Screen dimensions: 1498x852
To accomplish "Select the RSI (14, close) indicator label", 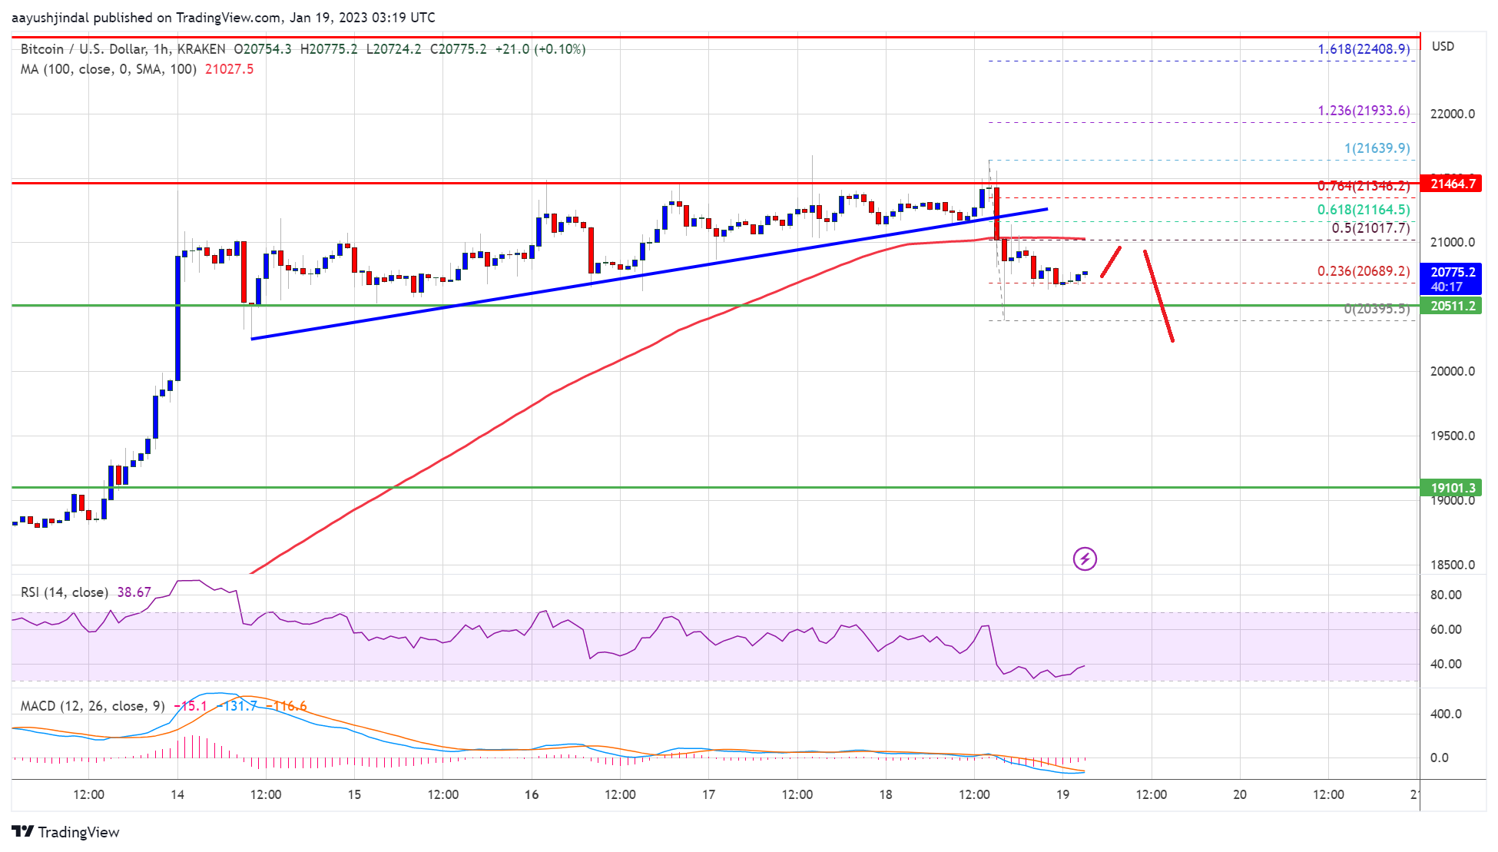I will (x=65, y=592).
